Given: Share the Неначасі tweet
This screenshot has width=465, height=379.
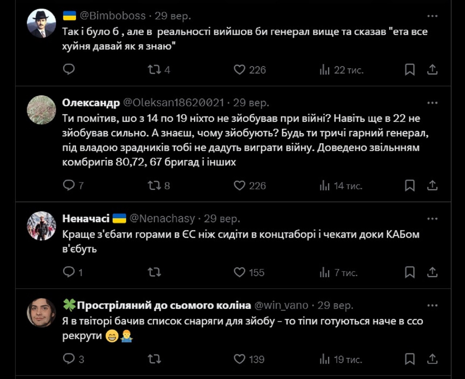Looking at the screenshot, I should 432,272.
